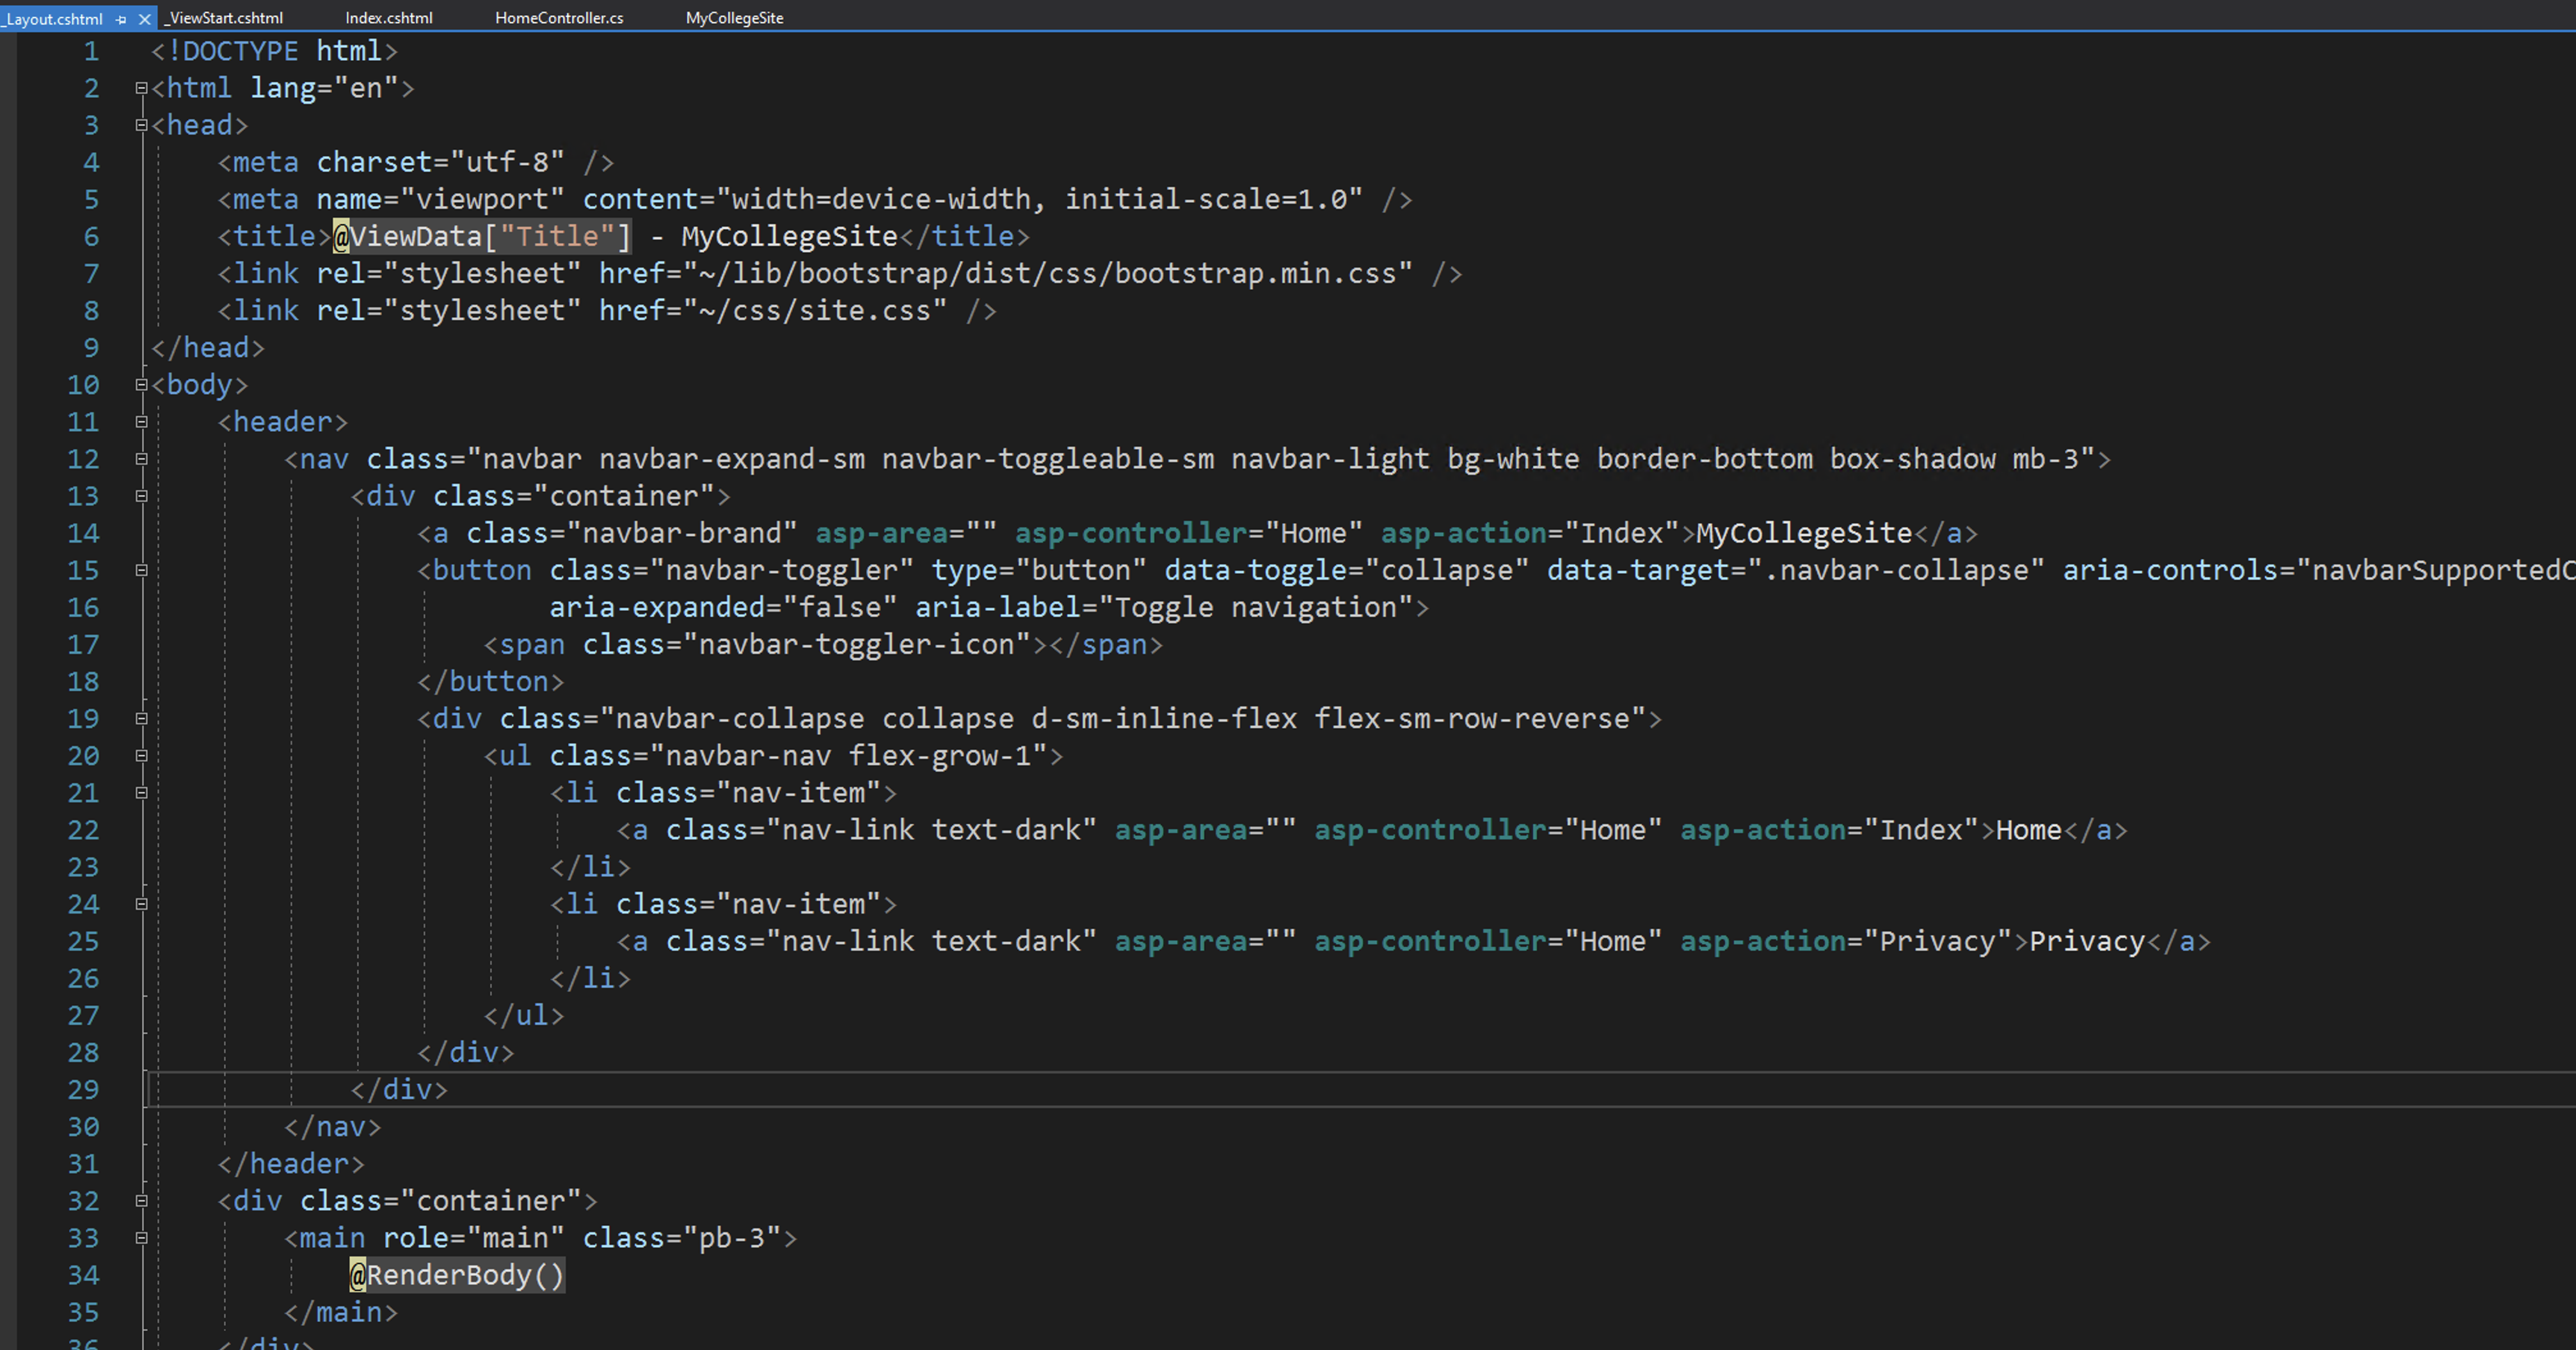The image size is (2576, 1350).
Task: Open the Index.cshtml tab
Action: [x=388, y=18]
